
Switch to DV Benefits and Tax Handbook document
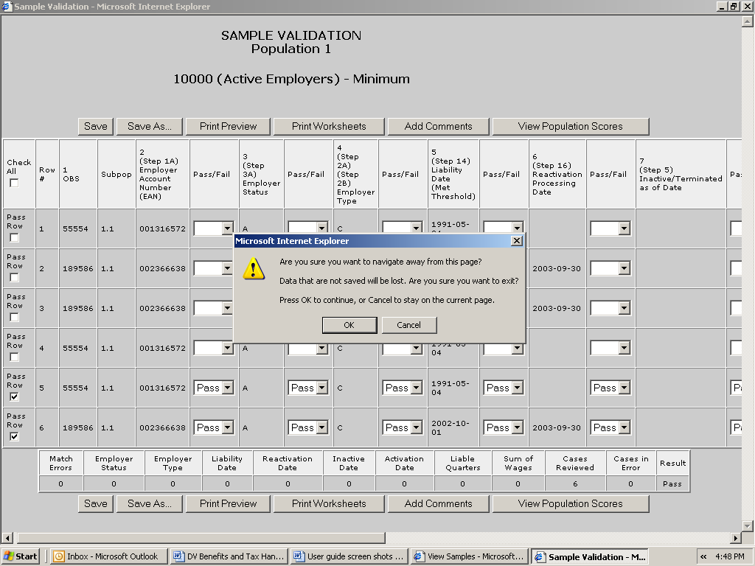coord(229,556)
